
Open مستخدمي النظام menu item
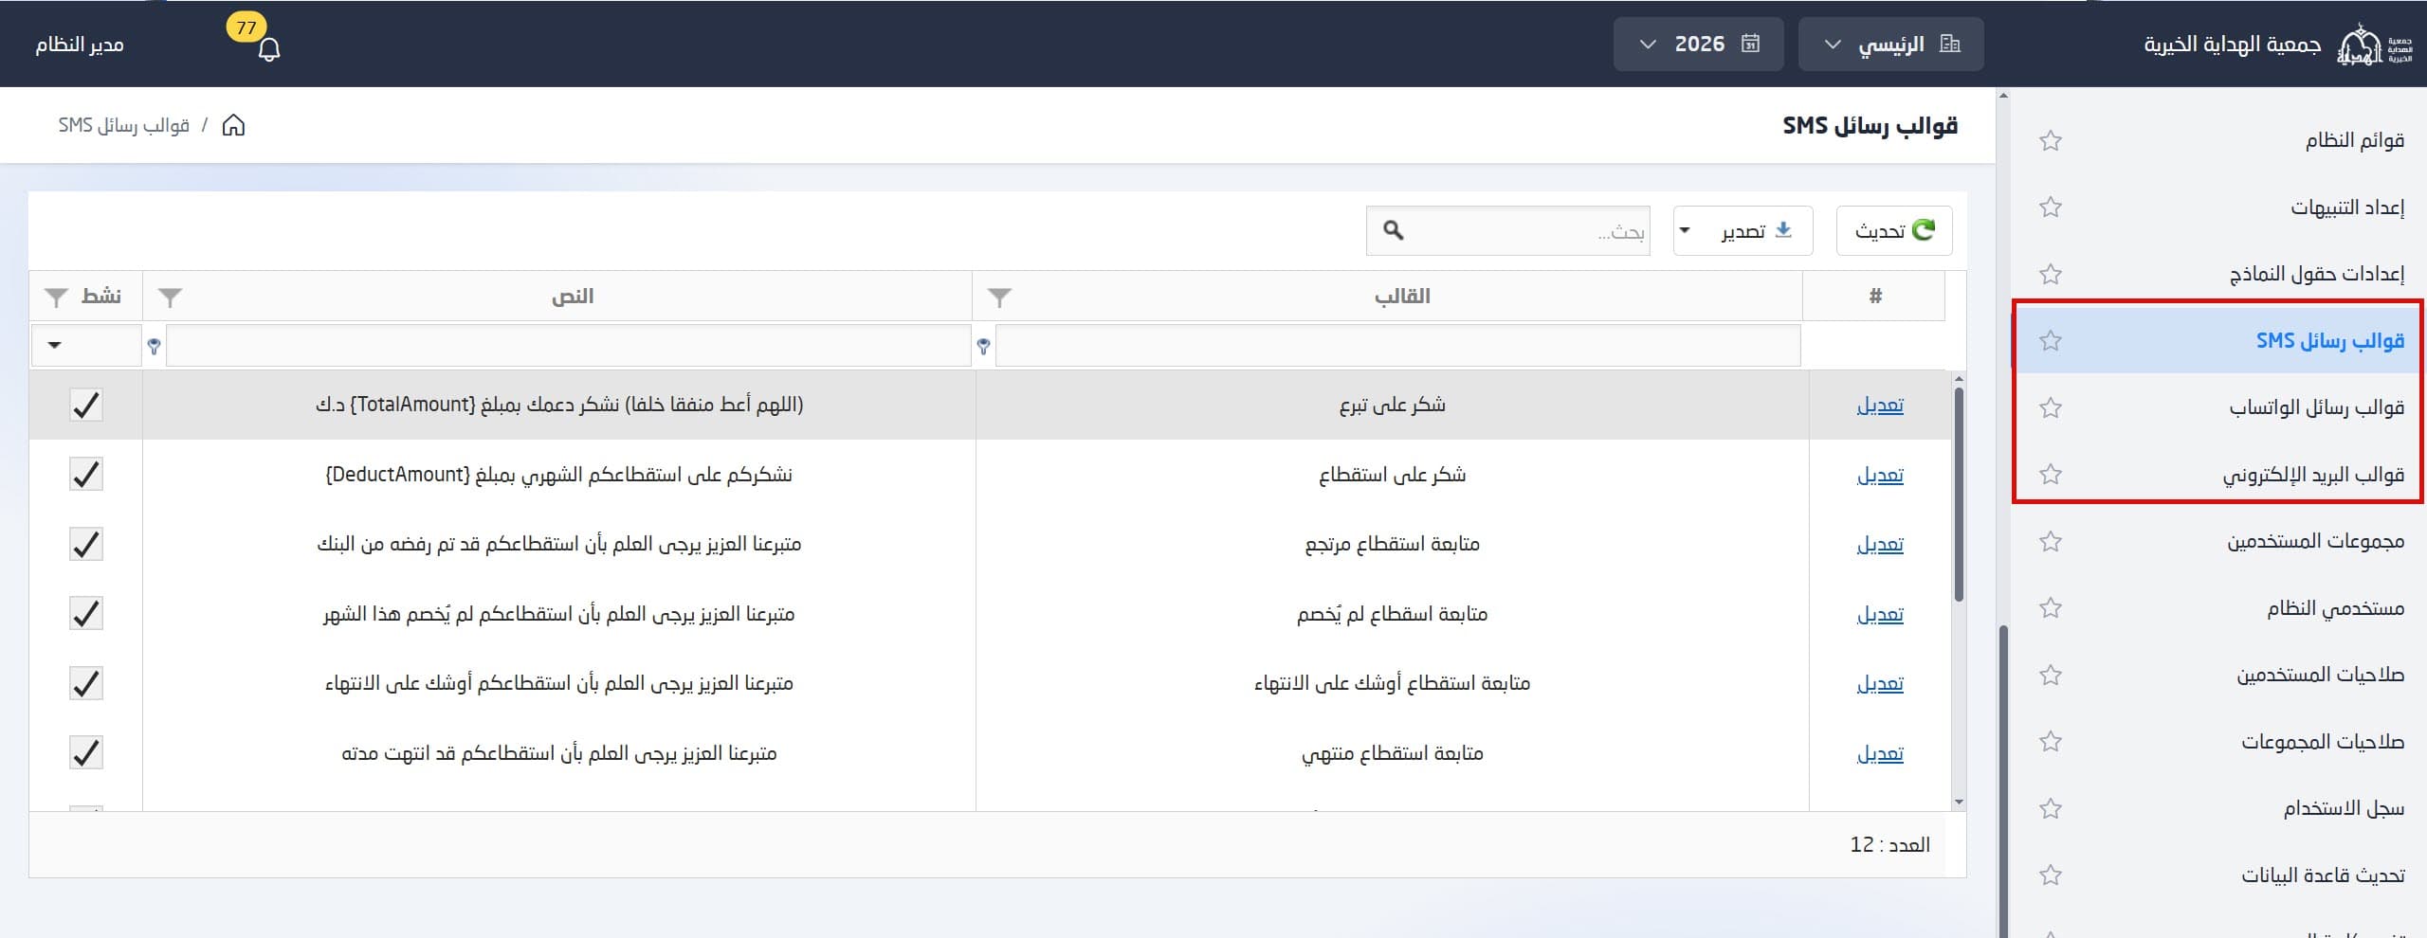2336,607
